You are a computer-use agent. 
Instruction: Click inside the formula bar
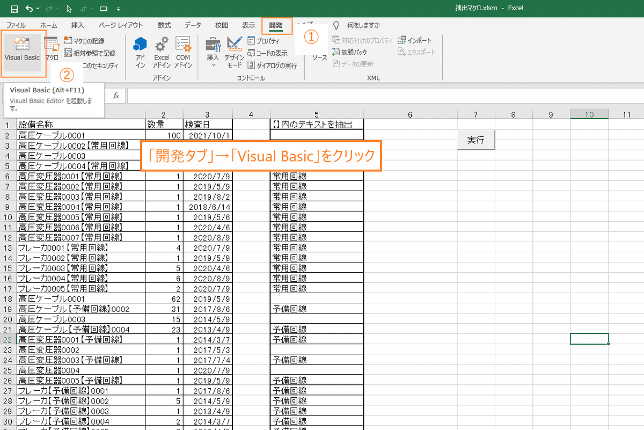[x=384, y=96]
